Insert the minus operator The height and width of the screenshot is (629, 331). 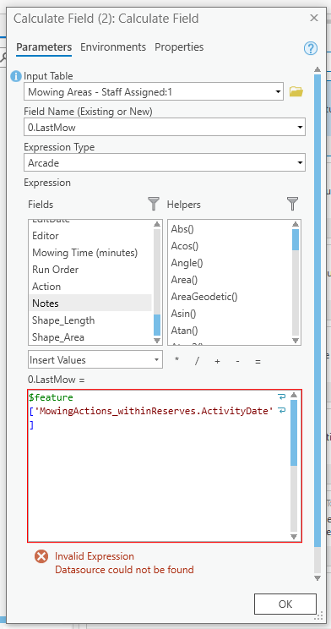(x=237, y=361)
